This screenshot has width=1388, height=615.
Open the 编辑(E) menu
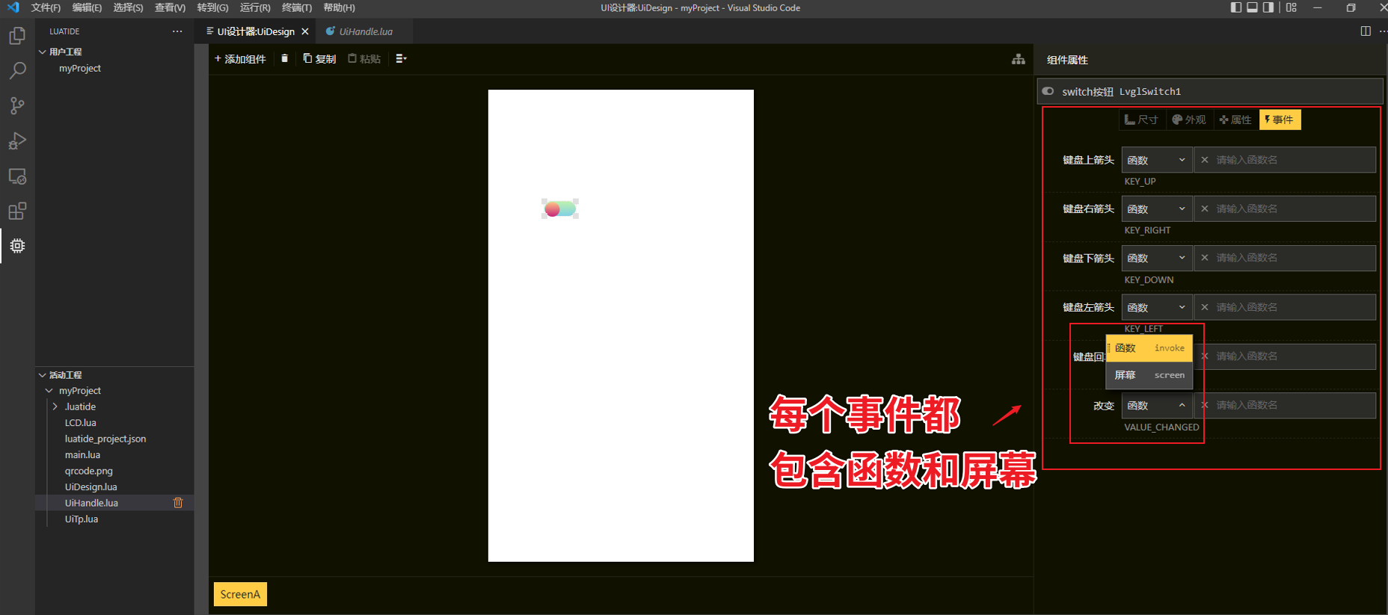click(87, 7)
